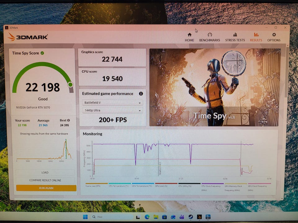Image resolution: width=298 pixels, height=223 pixels.
Task: Click the Graphics score value 22 744
Action: click(x=112, y=59)
